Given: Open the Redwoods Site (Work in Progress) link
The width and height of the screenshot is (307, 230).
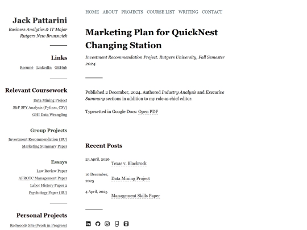Looking at the screenshot, I should click(x=39, y=225).
